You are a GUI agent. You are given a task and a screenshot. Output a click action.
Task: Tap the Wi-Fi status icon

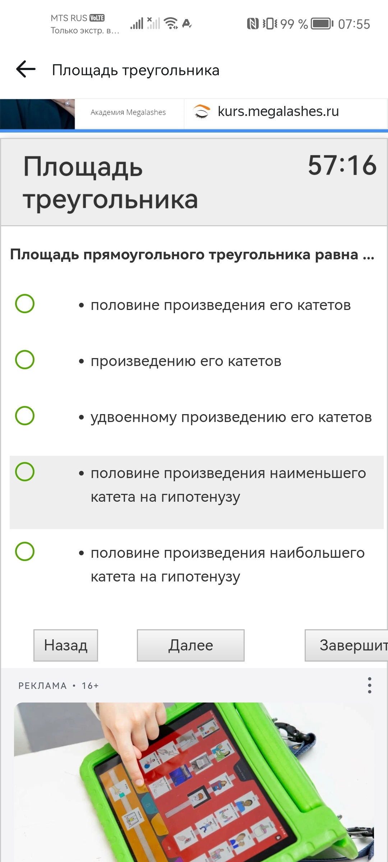click(171, 23)
